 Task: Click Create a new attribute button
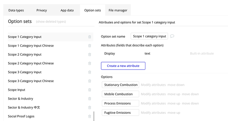point(123,66)
